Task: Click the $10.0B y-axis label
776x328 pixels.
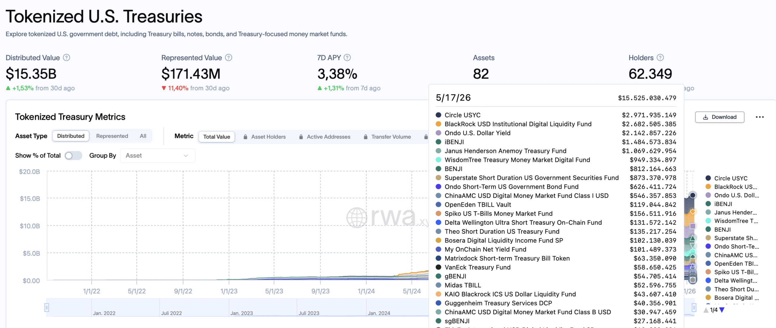Action: coord(30,226)
